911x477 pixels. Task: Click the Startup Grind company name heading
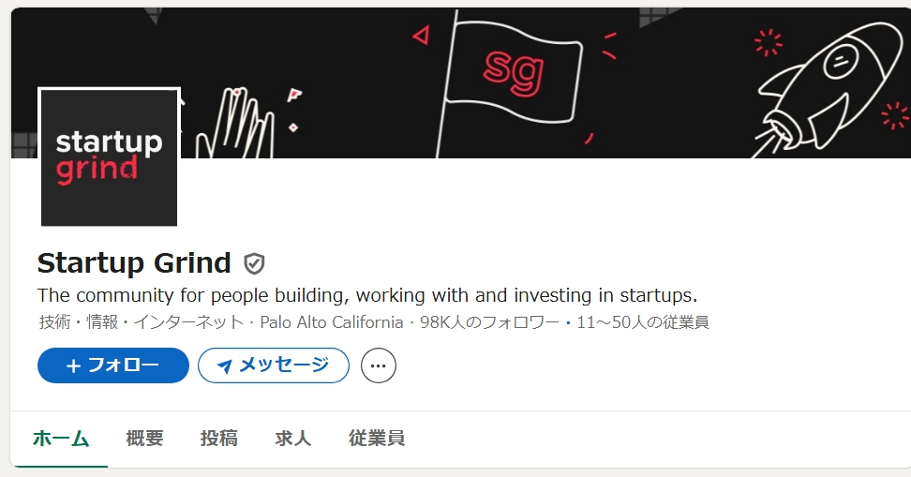(x=134, y=263)
